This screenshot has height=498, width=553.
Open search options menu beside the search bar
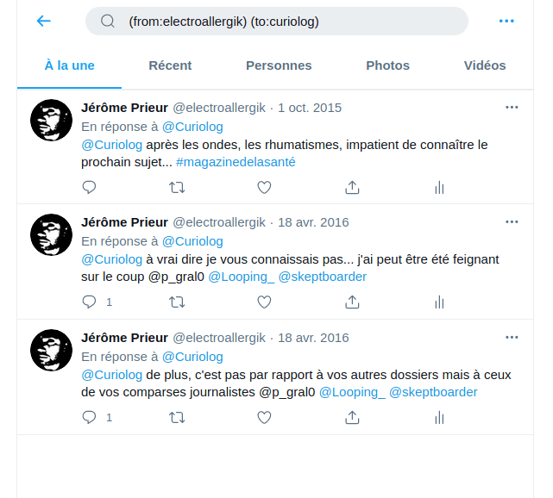(x=506, y=22)
